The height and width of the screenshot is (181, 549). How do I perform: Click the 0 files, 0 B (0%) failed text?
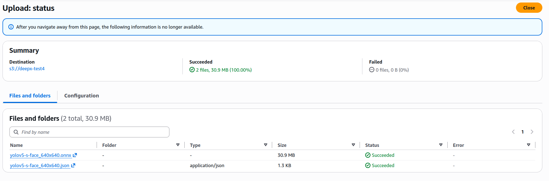coord(392,70)
